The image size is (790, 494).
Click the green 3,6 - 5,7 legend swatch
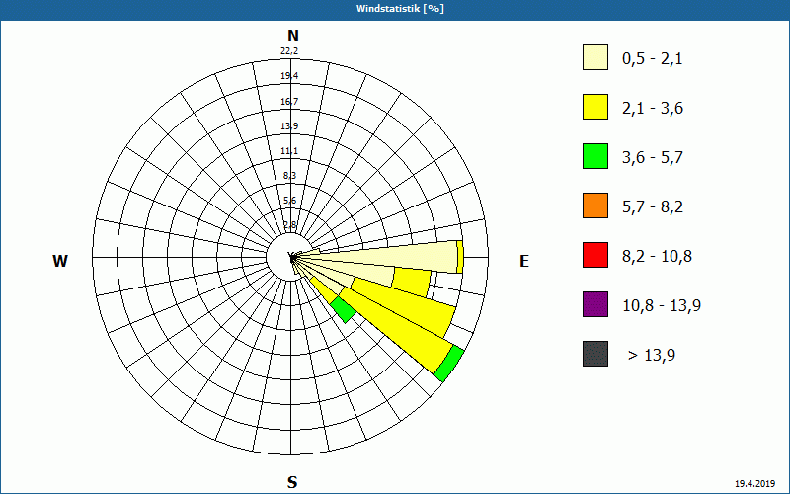tap(595, 156)
